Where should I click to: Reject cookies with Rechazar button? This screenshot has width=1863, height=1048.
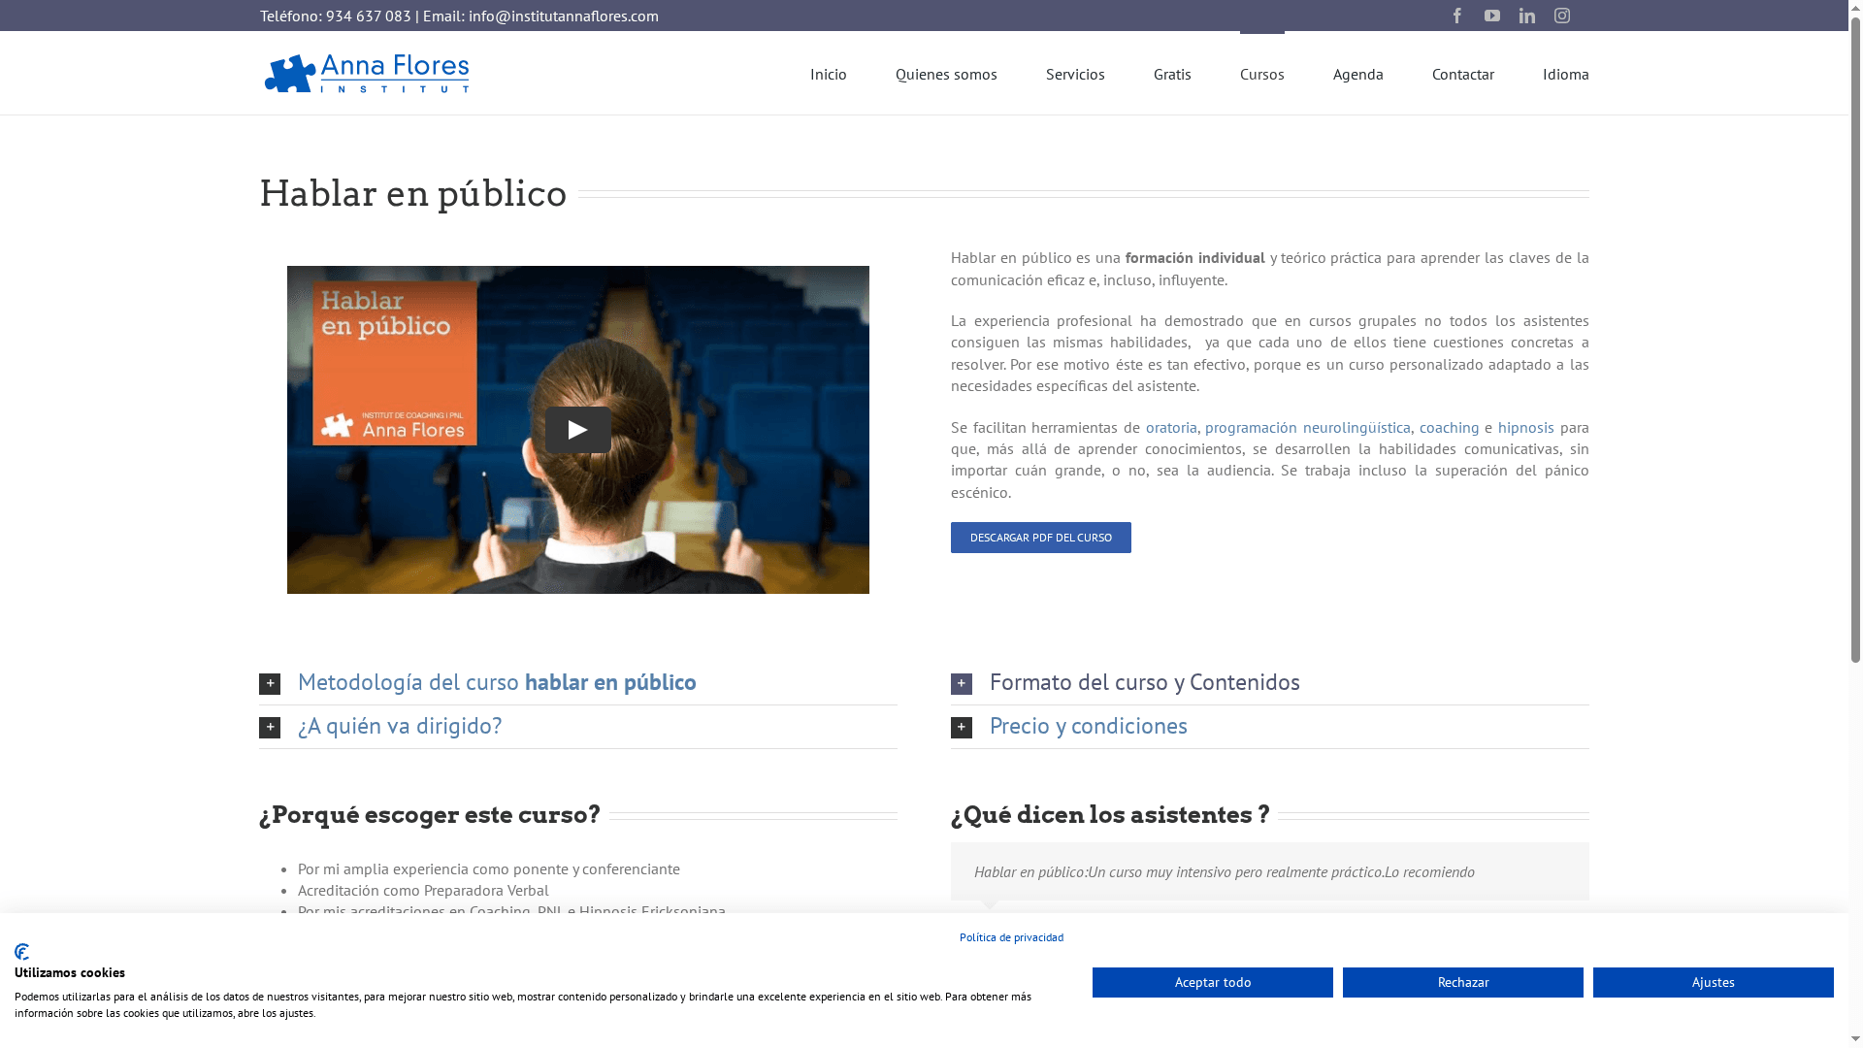[x=1462, y=982]
